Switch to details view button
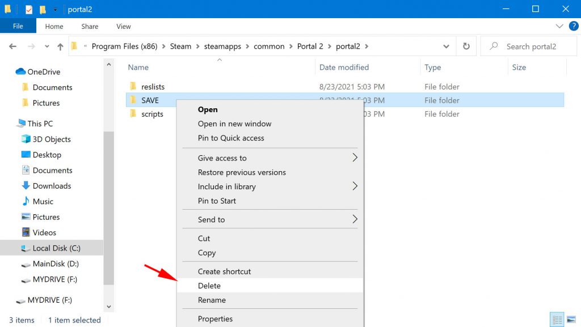The width and height of the screenshot is (581, 327). (x=557, y=319)
